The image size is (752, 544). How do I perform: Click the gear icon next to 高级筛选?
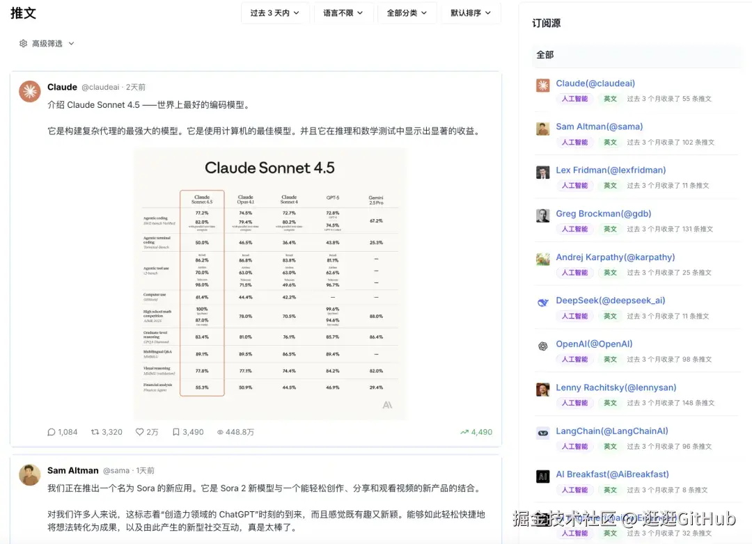click(x=22, y=42)
